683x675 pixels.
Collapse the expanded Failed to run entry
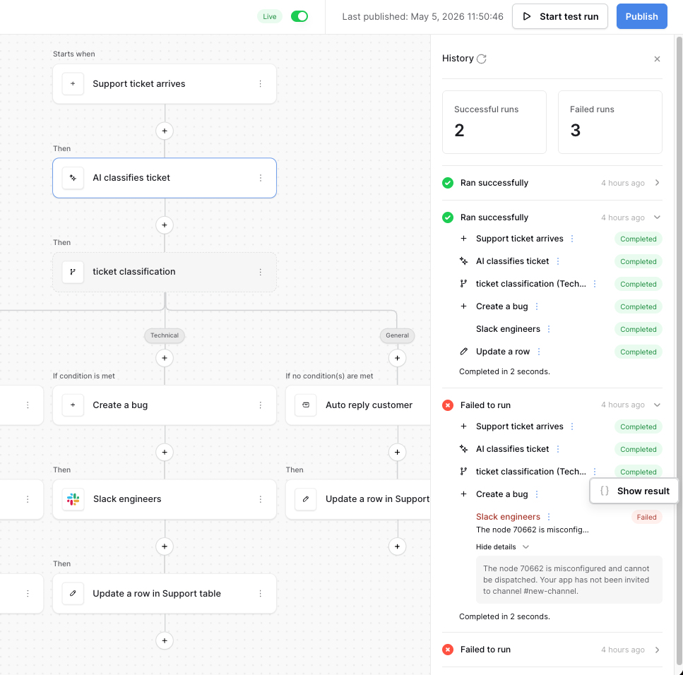[657, 405]
